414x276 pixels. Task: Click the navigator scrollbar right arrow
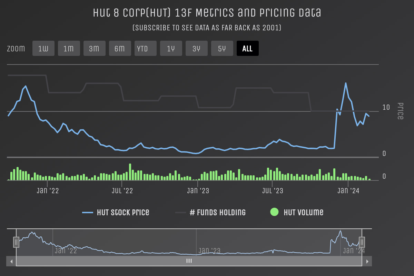(367, 261)
